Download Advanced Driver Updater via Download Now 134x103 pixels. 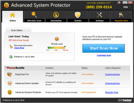pos(113,83)
